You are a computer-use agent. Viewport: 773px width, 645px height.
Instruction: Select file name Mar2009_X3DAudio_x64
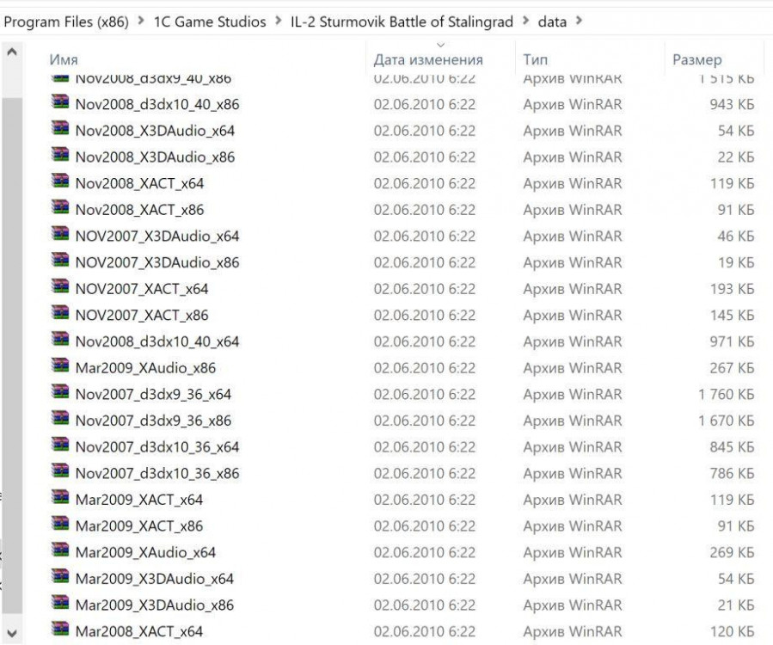tap(154, 579)
